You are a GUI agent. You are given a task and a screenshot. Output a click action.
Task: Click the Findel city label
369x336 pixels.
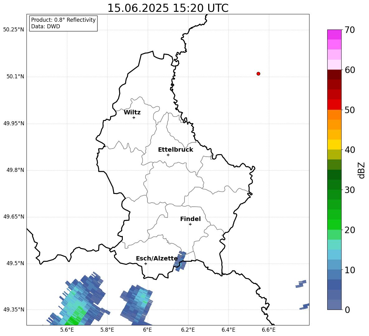190,219
